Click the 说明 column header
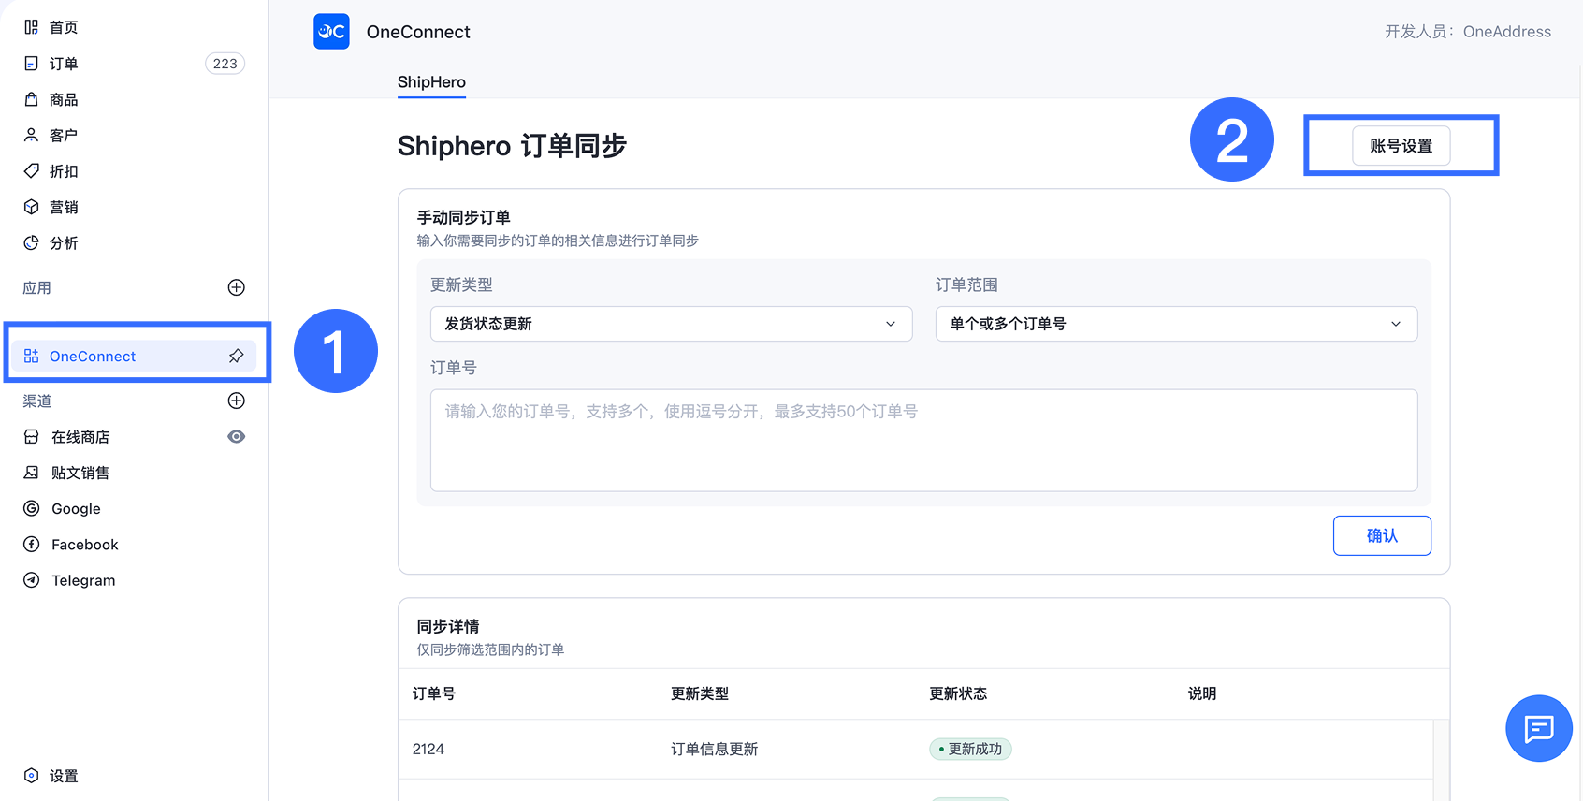 pos(1202,693)
